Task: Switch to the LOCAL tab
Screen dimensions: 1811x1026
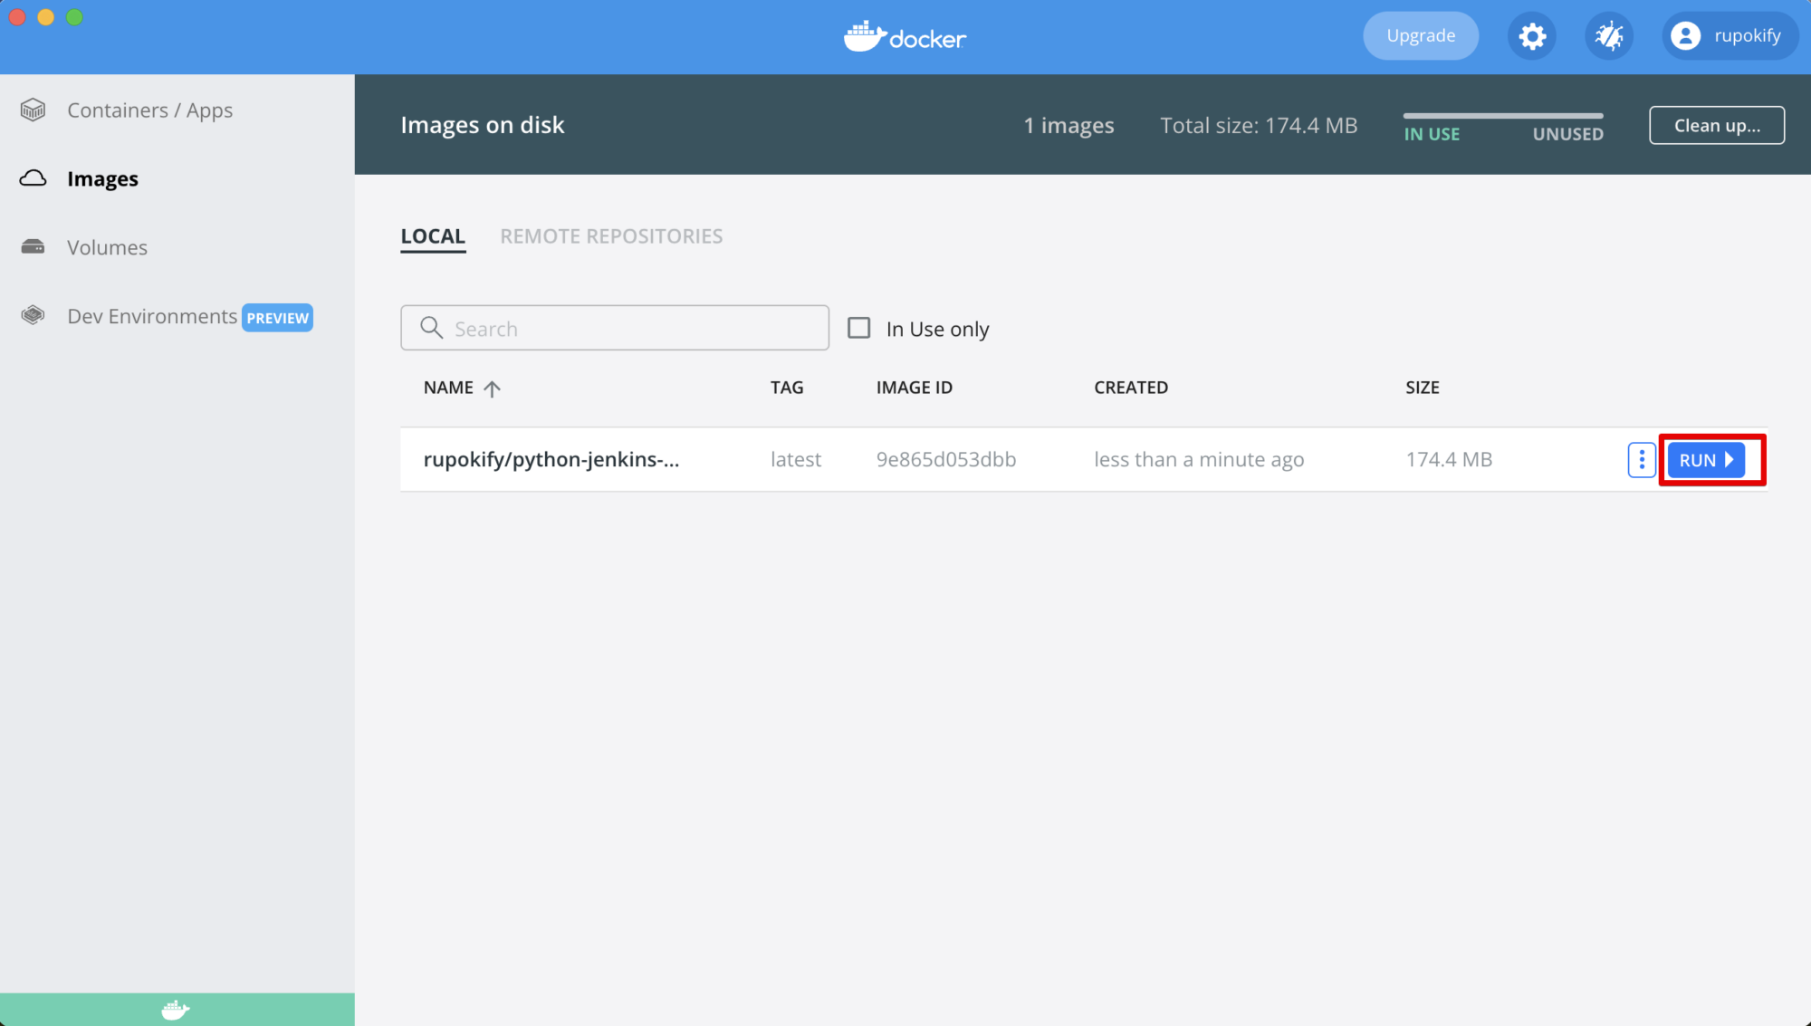Action: click(x=433, y=236)
